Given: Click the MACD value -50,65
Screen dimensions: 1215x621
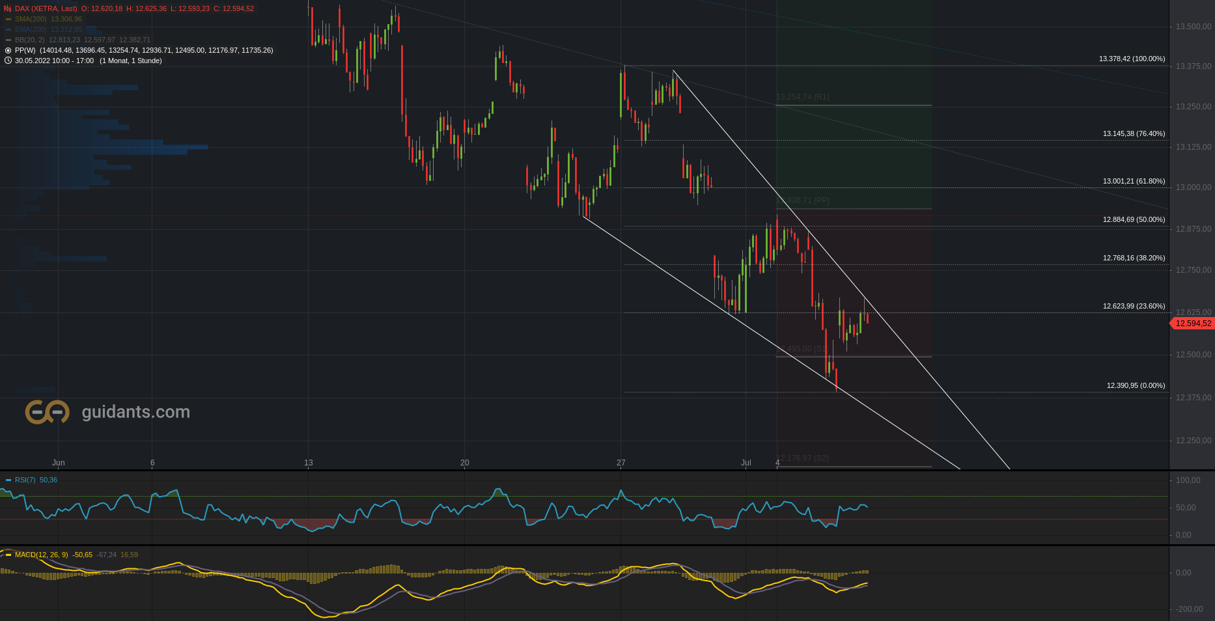Looking at the screenshot, I should click(x=83, y=555).
